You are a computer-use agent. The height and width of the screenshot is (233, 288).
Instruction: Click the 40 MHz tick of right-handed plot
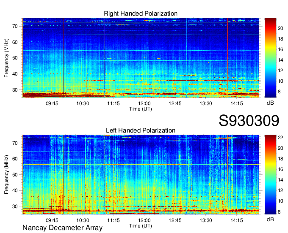(x=15, y=74)
